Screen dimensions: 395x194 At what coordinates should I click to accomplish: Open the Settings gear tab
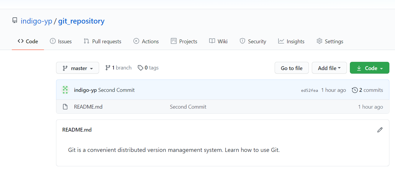pos(330,42)
